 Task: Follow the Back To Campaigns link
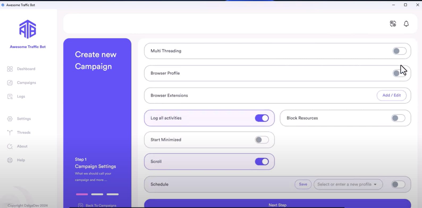tap(101, 205)
